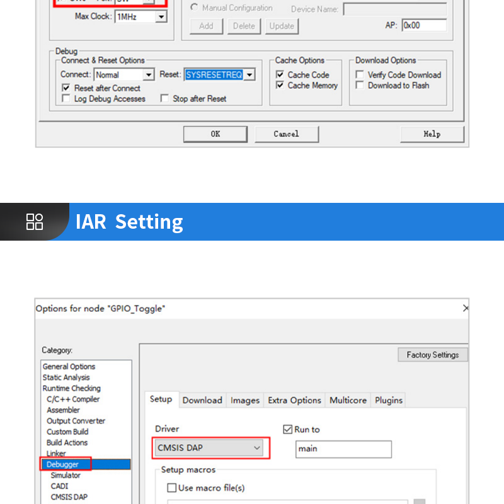Uncheck the Run to checkbox

coord(288,430)
